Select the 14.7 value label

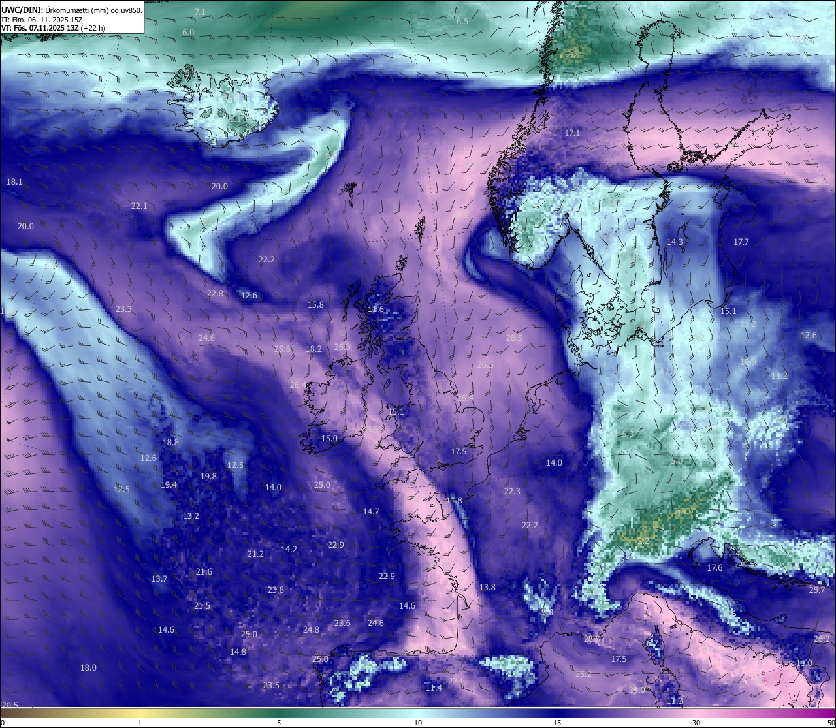pos(371,512)
